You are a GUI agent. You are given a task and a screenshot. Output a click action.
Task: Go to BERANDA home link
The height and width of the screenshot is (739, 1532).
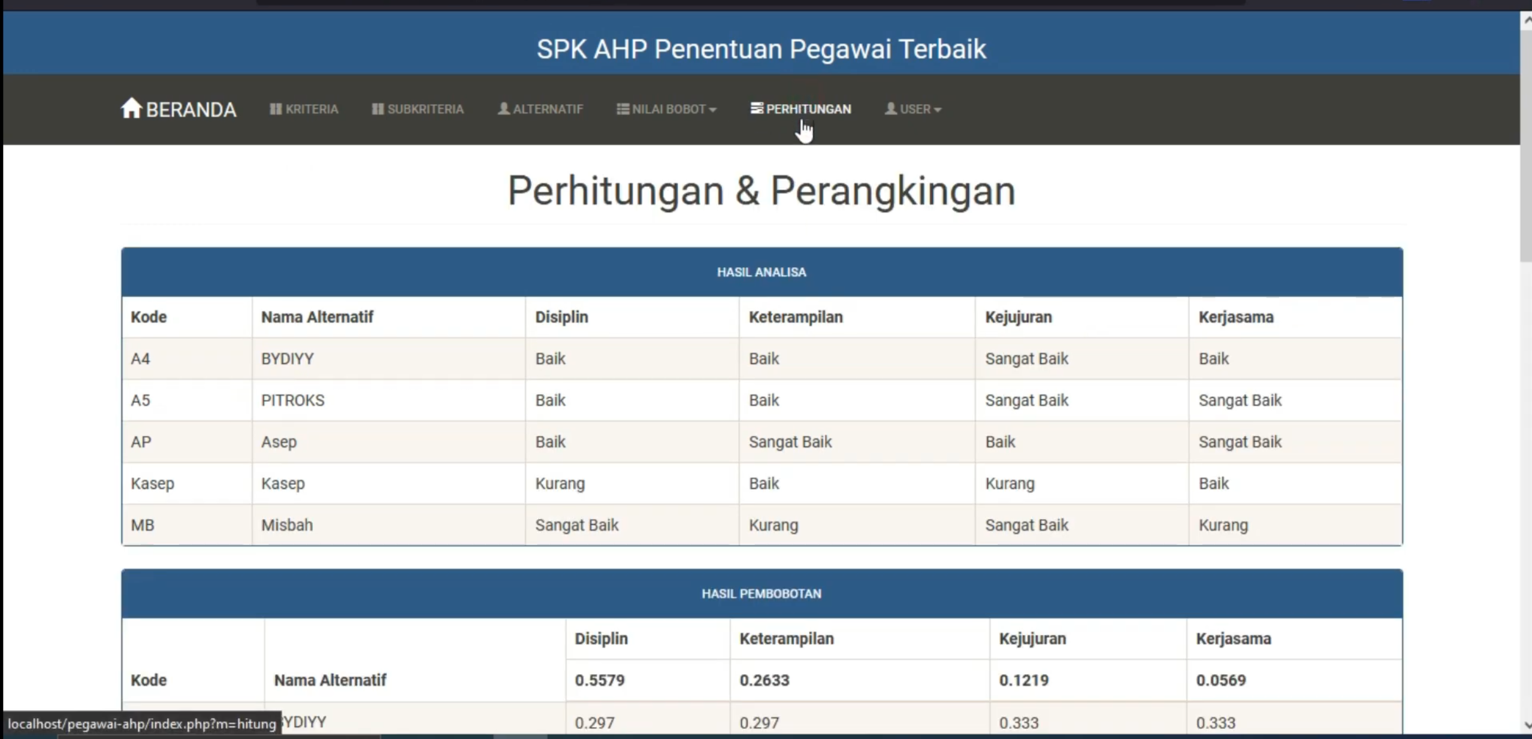click(x=179, y=109)
